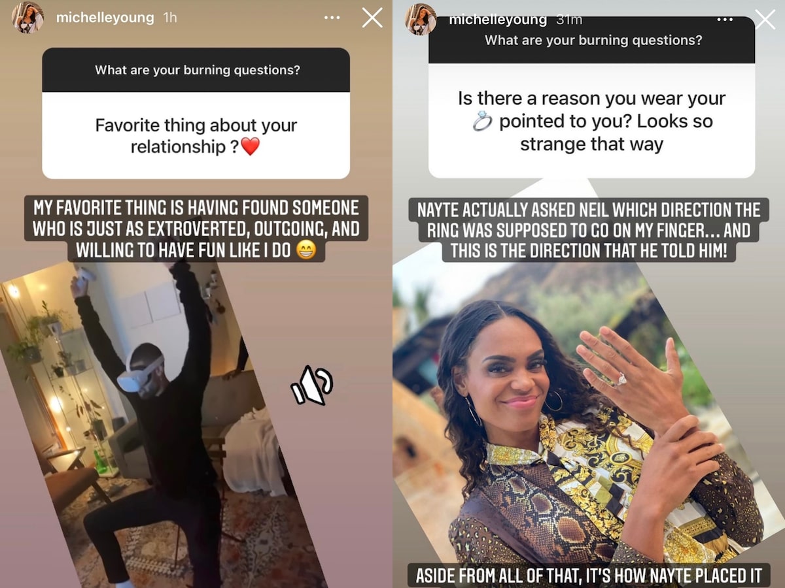The width and height of the screenshot is (785, 588).
Task: Tap the 'Aside from all of that' caption
Action: click(x=589, y=576)
